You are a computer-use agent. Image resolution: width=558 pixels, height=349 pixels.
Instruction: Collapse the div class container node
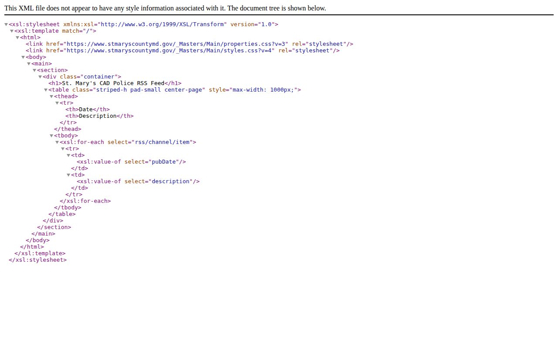click(40, 77)
